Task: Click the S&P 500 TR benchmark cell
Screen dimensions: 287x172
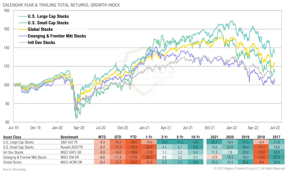Action: (x=71, y=143)
